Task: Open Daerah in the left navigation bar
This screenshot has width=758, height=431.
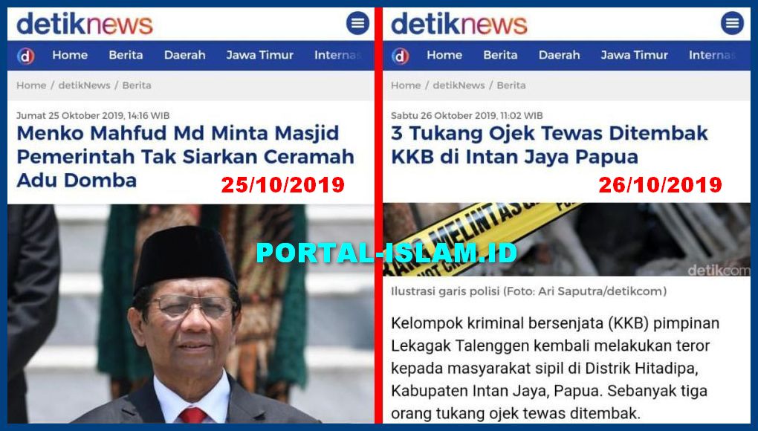Action: [184, 55]
